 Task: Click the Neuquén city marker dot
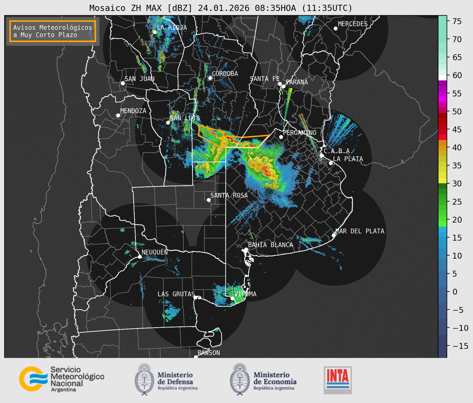click(x=140, y=257)
